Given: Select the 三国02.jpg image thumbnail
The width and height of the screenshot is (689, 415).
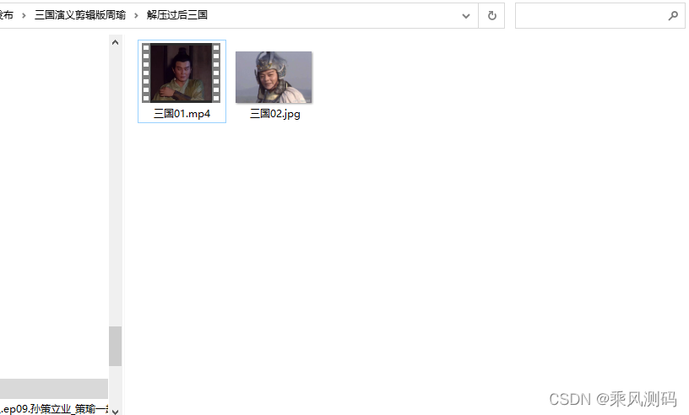Looking at the screenshot, I should (x=274, y=78).
